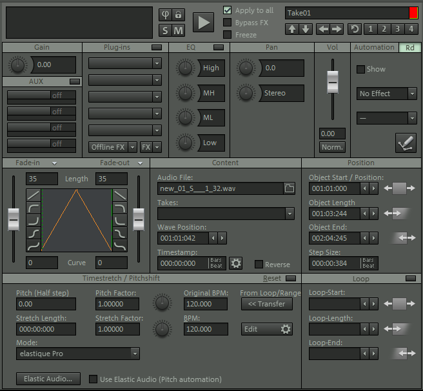Screen dimensions: 423x391
Task: Select S-curve fade-in shape icon
Action: click(x=34, y=234)
